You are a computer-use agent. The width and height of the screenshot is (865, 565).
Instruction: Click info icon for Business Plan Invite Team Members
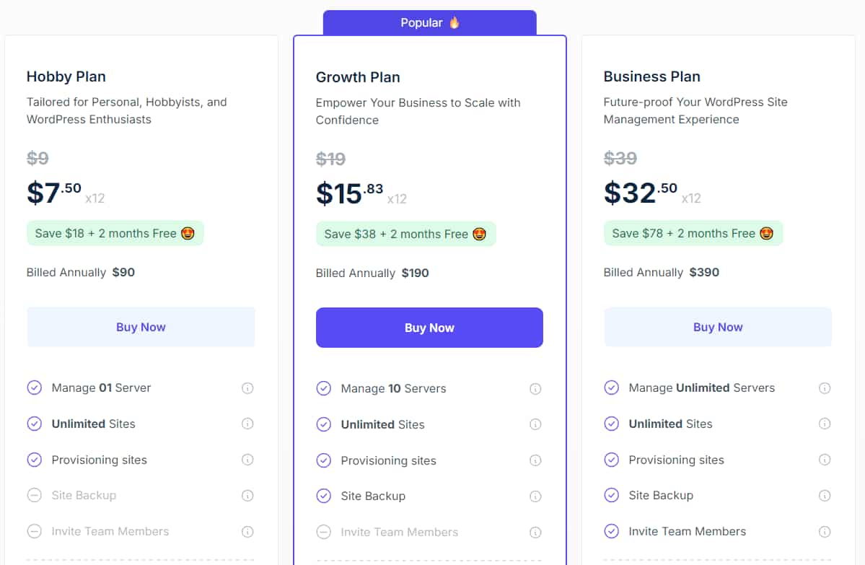pos(825,532)
